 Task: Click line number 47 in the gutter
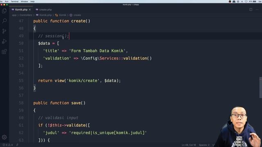click(21, 21)
